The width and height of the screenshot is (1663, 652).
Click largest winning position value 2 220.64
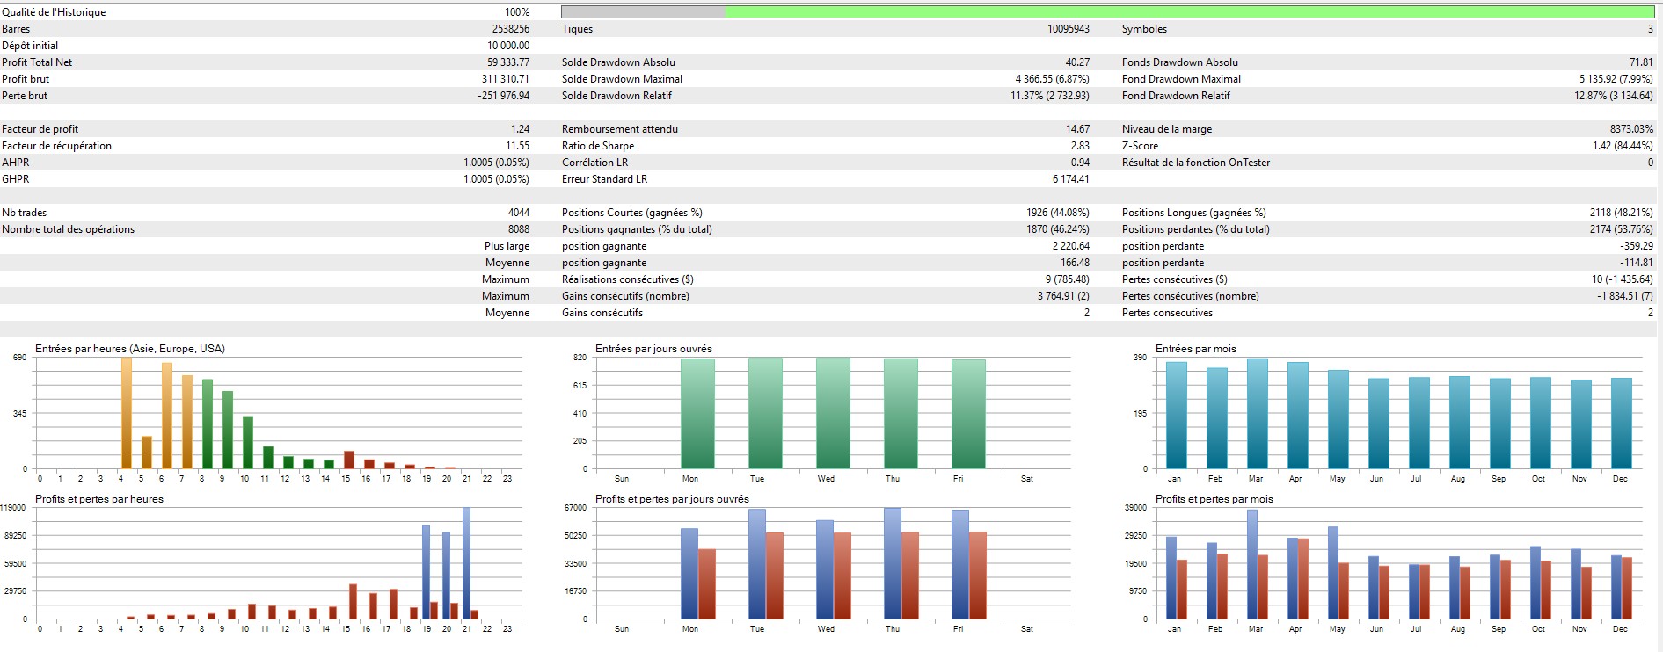[x=1071, y=246]
